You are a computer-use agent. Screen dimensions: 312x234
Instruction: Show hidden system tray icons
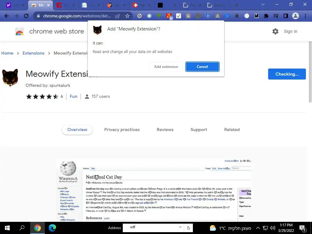tap(258, 228)
